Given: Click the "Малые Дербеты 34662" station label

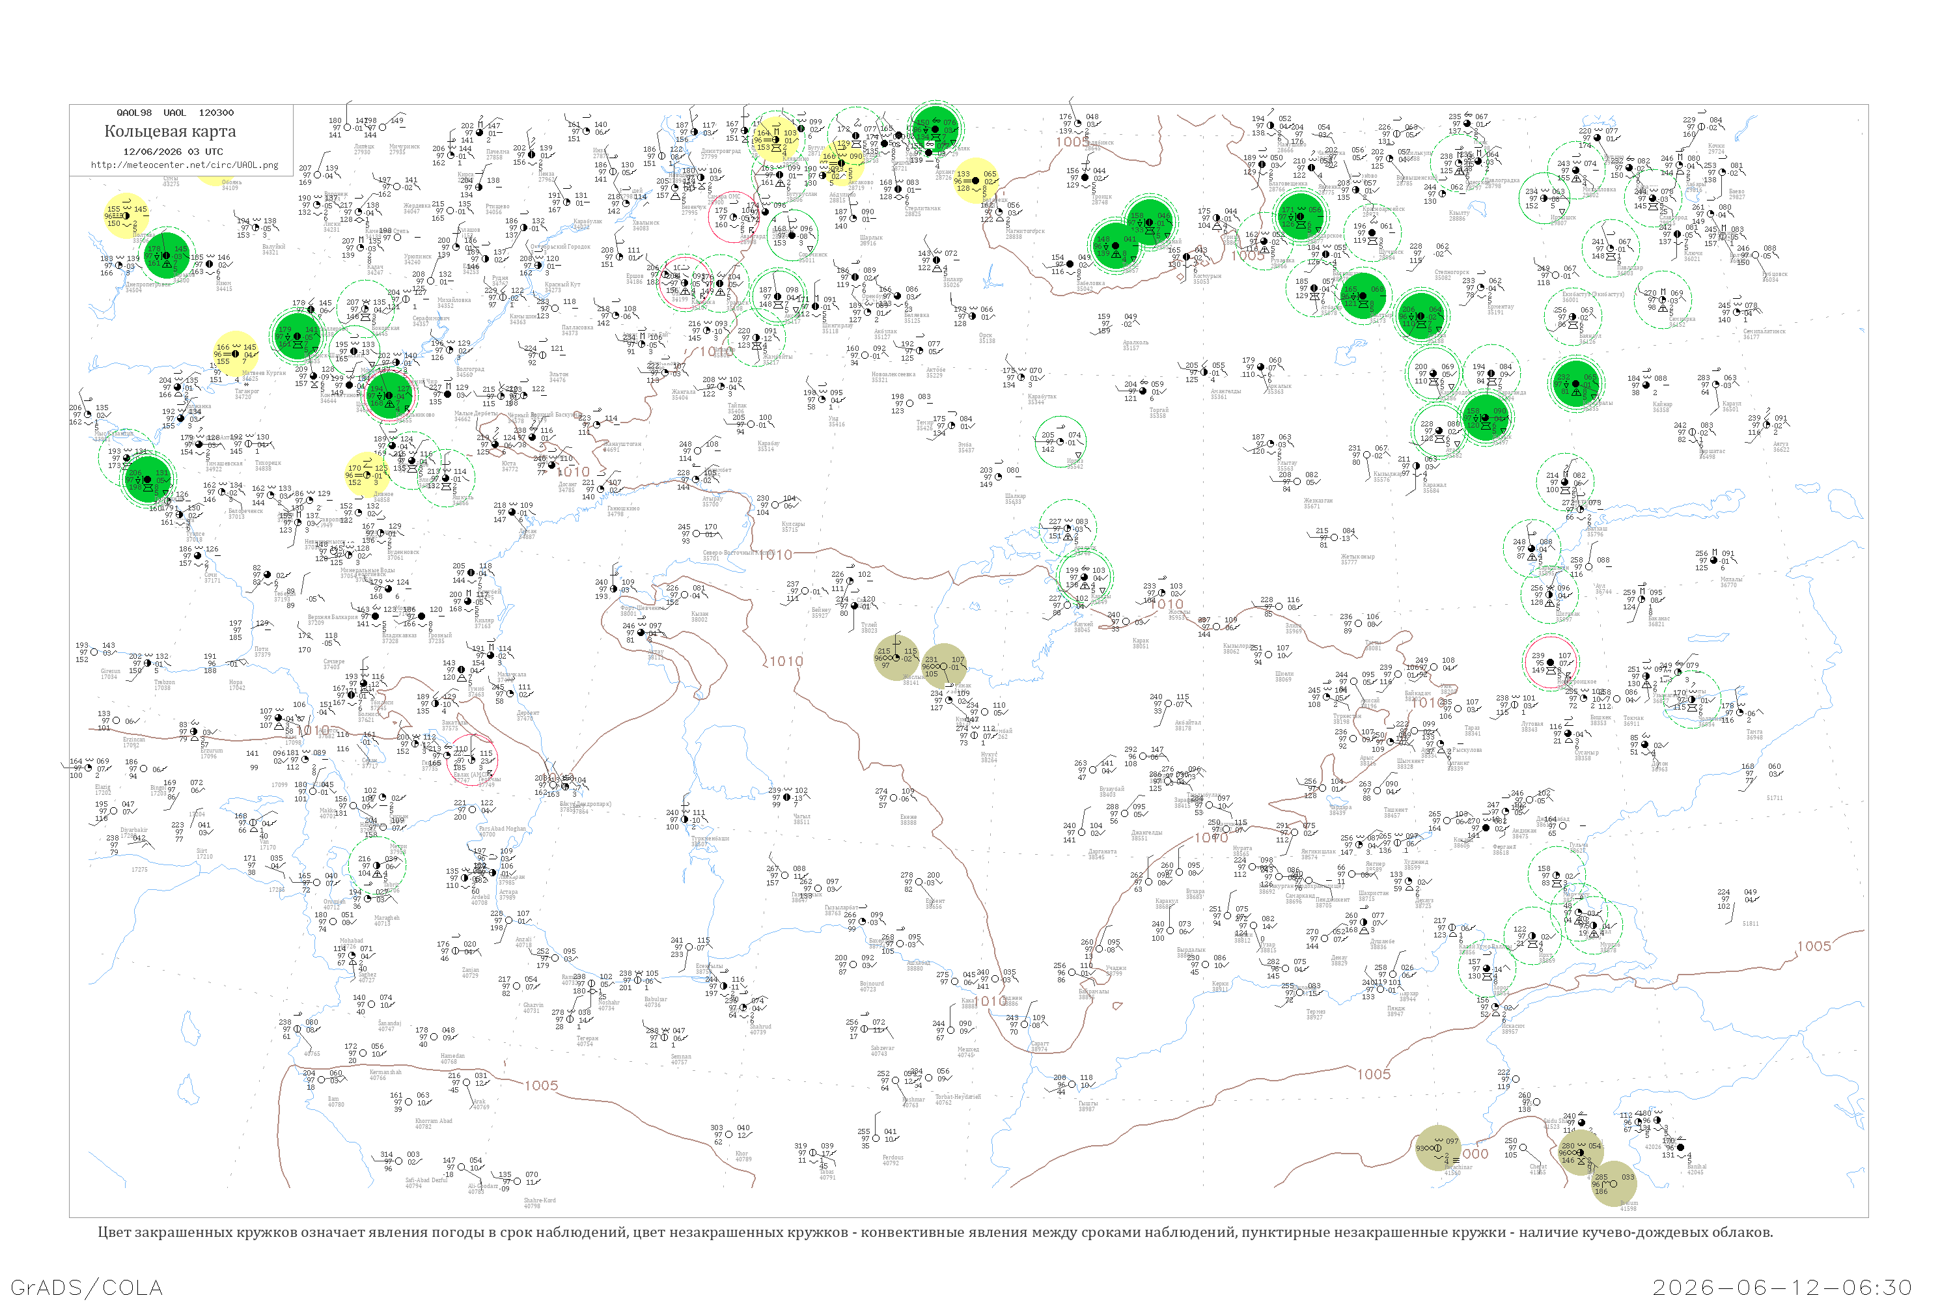Looking at the screenshot, I should click(475, 415).
